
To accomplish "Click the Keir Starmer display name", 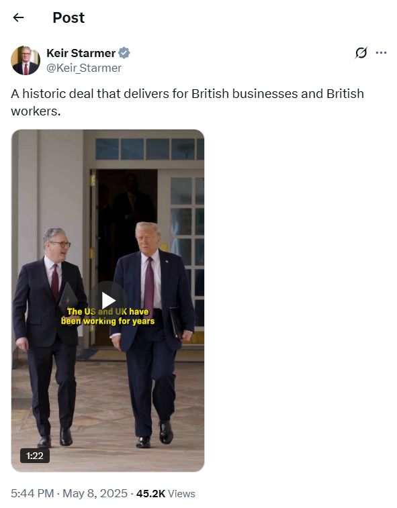I will click(81, 53).
